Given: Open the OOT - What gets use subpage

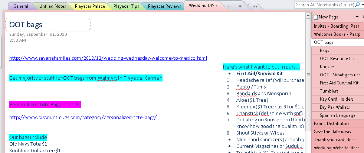Looking at the screenshot, I should (338, 75).
